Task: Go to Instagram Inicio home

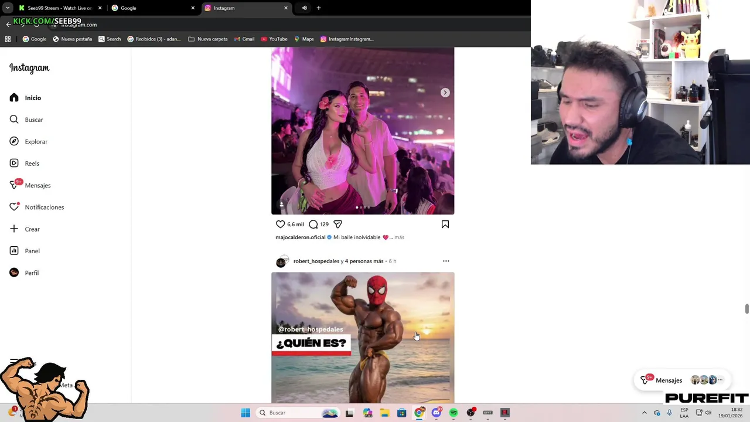Action: pyautogui.click(x=25, y=98)
